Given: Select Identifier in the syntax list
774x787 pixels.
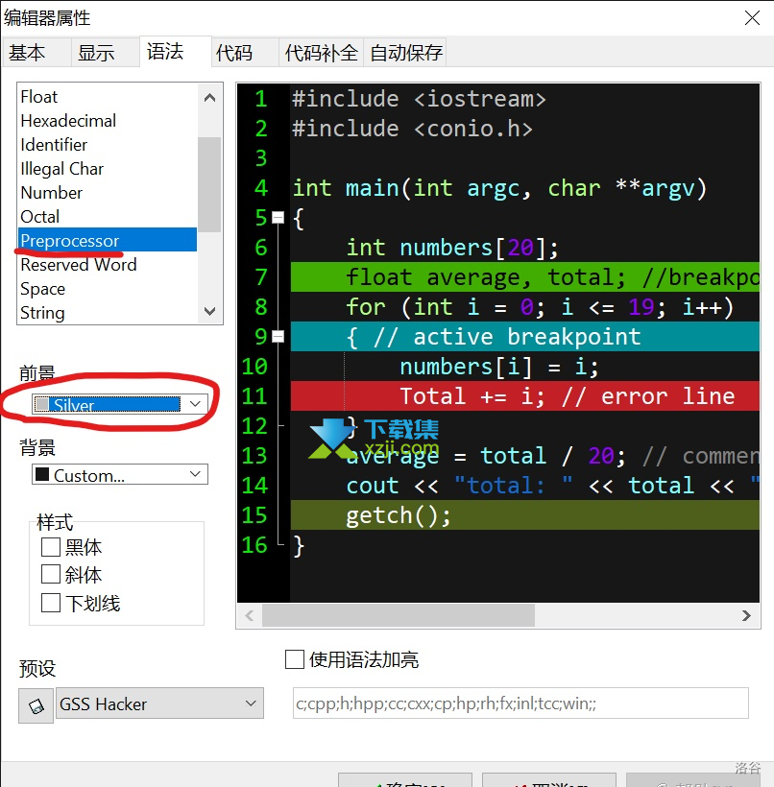Looking at the screenshot, I should (108, 145).
